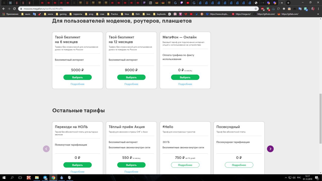322x181 pixels.
Task: Click the Тёплый приём Акция card title
Action: [x=127, y=127]
